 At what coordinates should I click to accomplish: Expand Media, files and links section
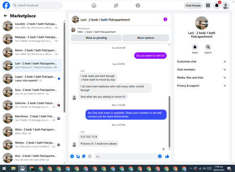[x=202, y=78]
